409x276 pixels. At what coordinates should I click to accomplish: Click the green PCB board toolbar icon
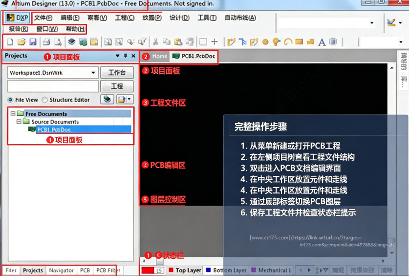(x=83, y=42)
